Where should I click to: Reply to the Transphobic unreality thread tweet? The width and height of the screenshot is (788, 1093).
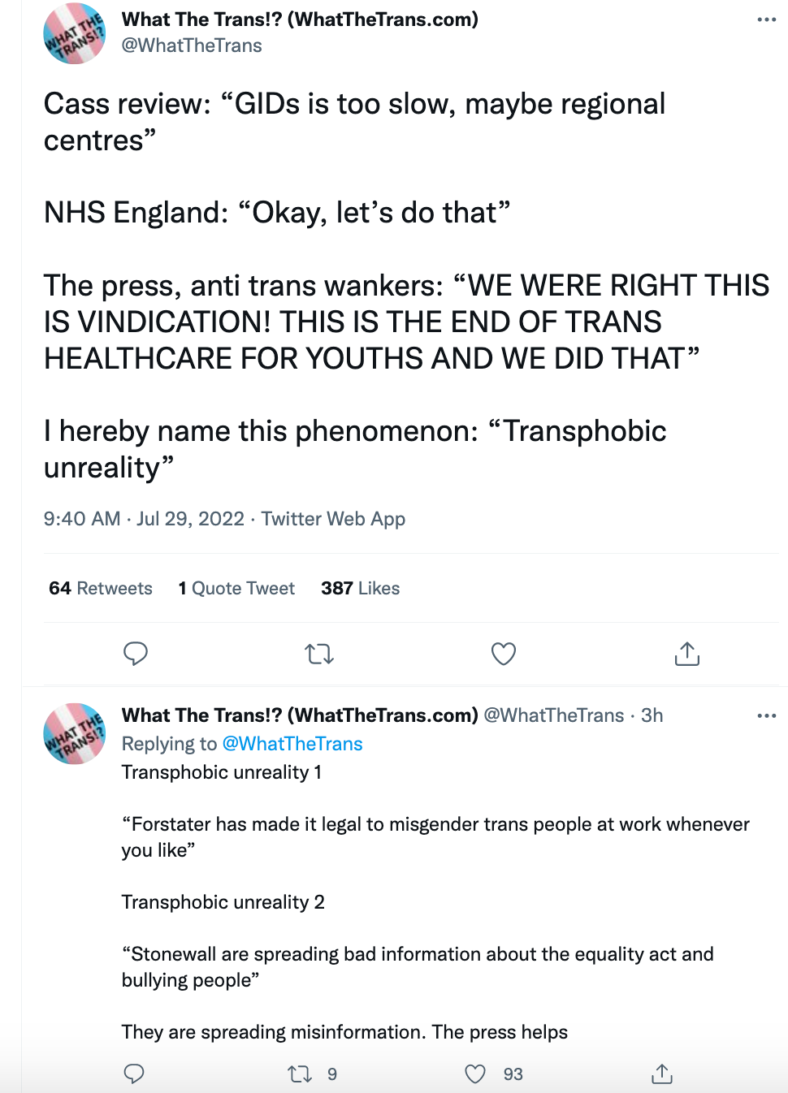pos(134,1074)
